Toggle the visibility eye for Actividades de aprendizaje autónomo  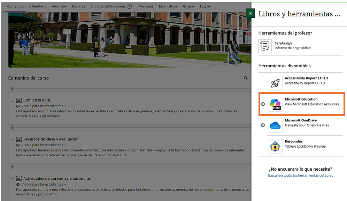(18, 184)
